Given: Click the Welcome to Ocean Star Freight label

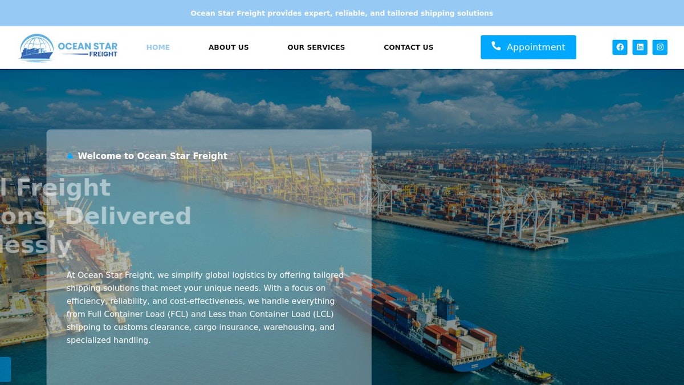Looking at the screenshot, I should coord(153,156).
